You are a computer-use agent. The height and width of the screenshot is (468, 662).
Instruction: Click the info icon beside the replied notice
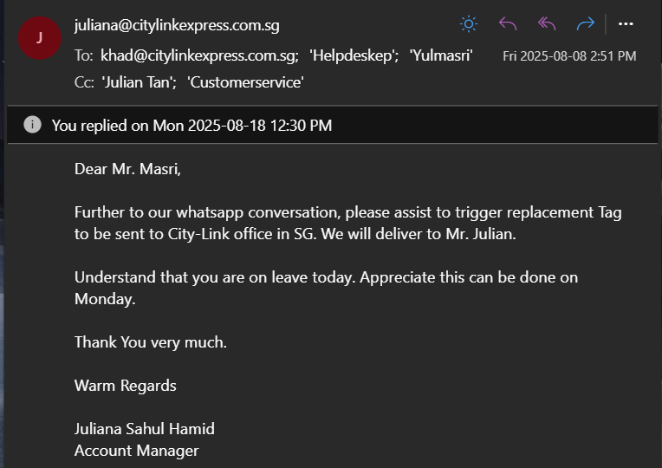(x=32, y=125)
